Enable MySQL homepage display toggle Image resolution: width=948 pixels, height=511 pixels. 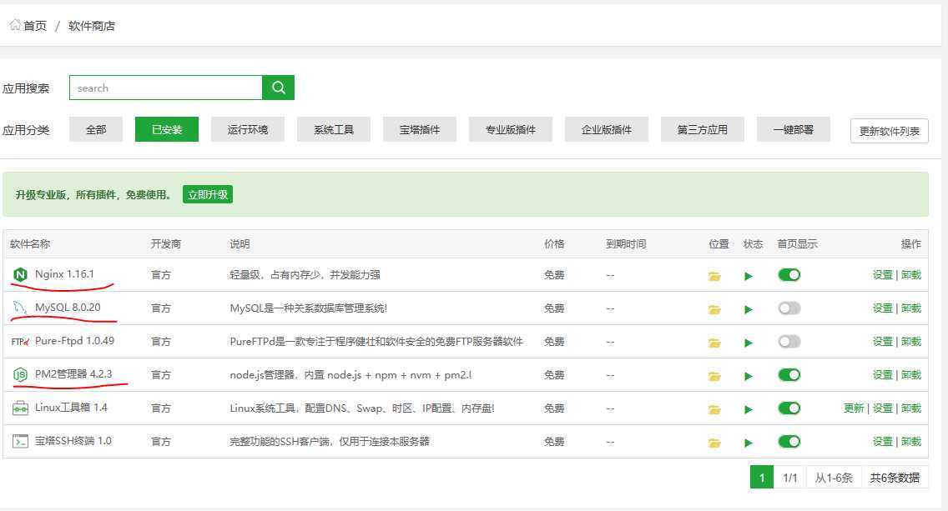pyautogui.click(x=789, y=308)
